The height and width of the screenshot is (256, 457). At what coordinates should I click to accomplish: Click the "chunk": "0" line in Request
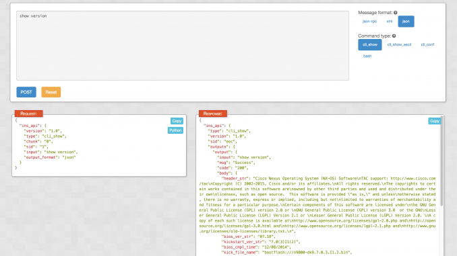point(38,141)
